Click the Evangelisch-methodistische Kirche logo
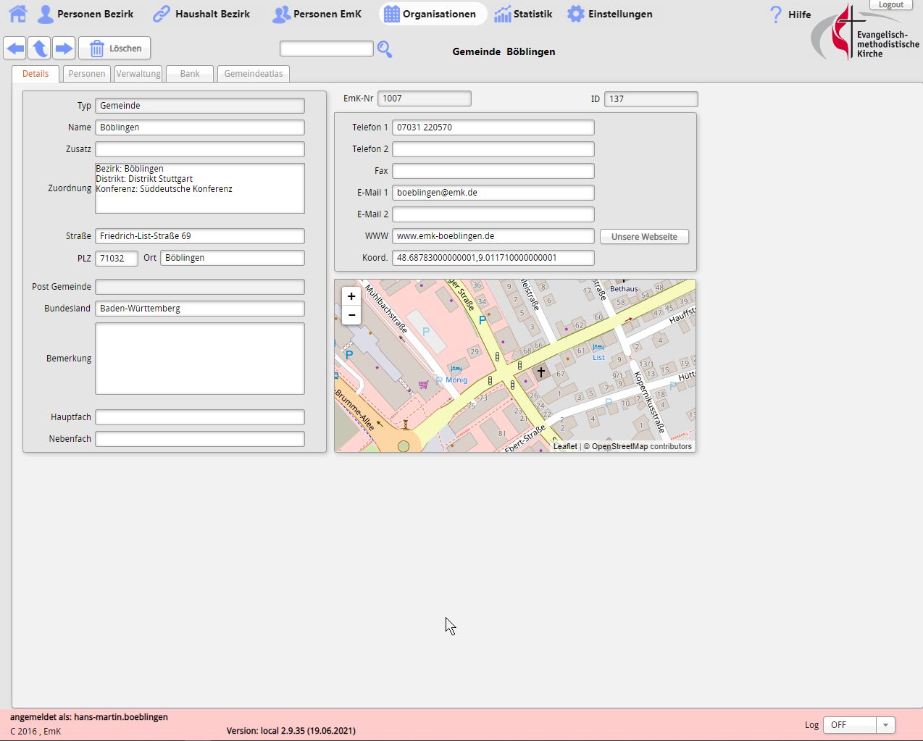 pyautogui.click(x=865, y=33)
